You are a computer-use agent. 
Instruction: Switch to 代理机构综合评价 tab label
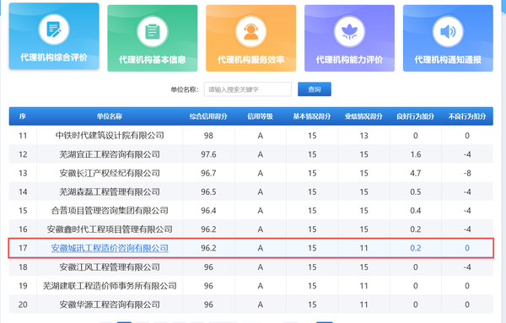54,57
